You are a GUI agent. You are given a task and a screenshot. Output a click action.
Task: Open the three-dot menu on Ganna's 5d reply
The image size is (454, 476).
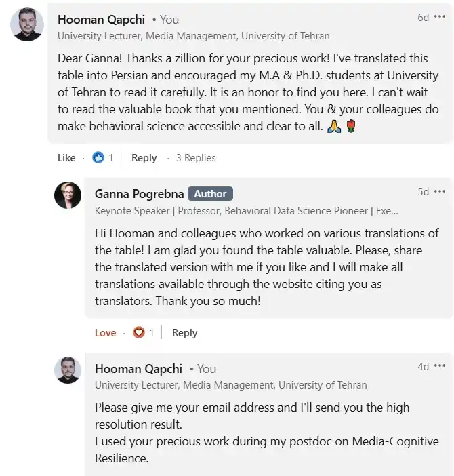click(440, 191)
